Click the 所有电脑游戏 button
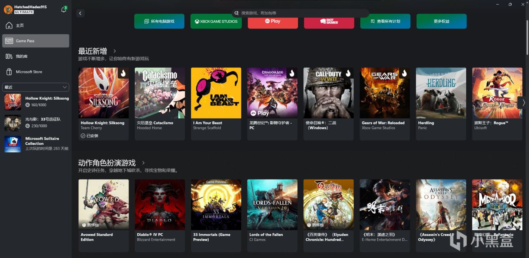The image size is (529, 258). click(159, 21)
